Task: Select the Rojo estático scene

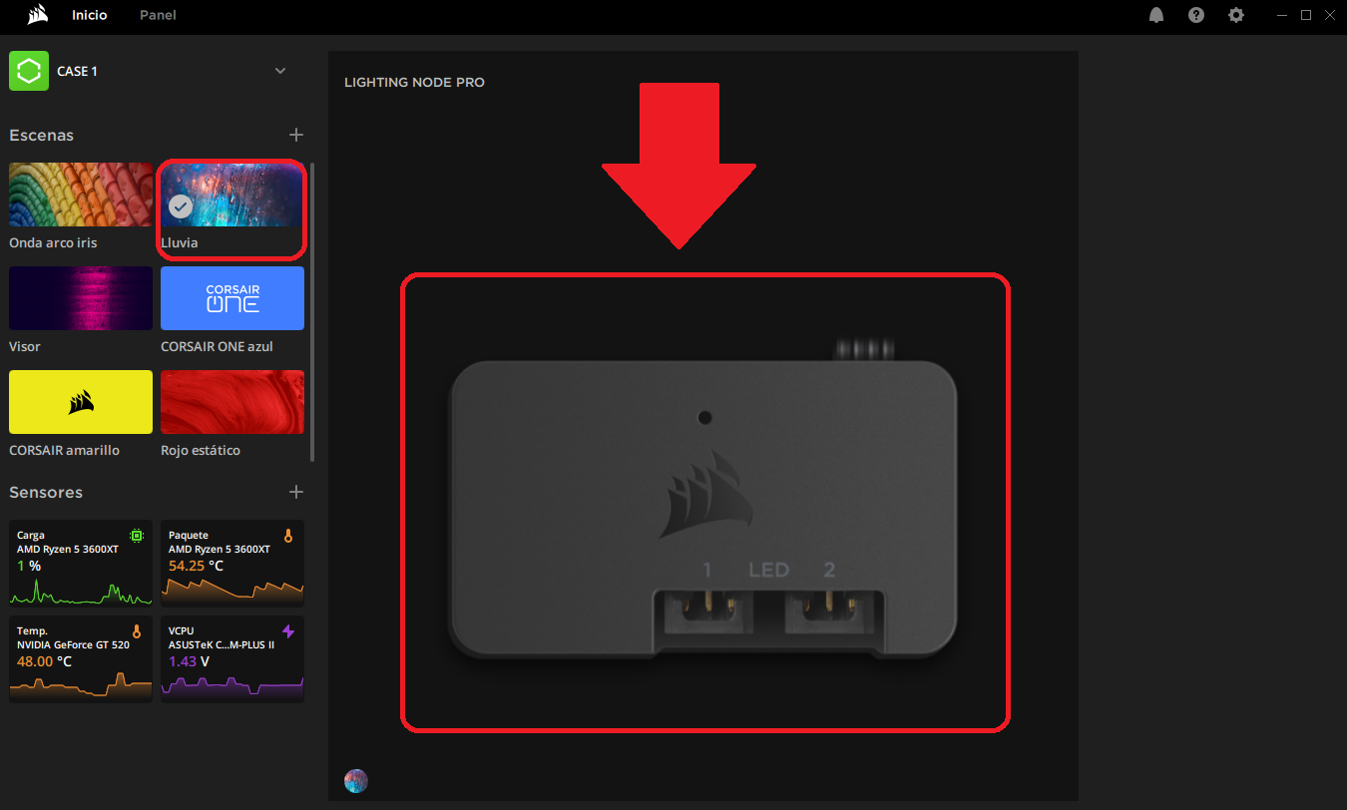Action: click(232, 402)
